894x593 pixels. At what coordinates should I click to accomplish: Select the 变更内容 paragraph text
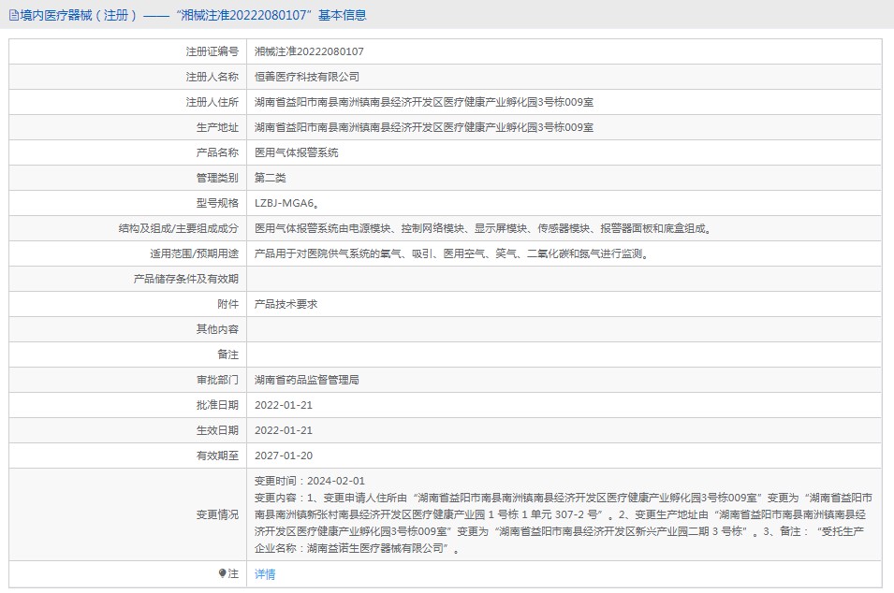564,523
